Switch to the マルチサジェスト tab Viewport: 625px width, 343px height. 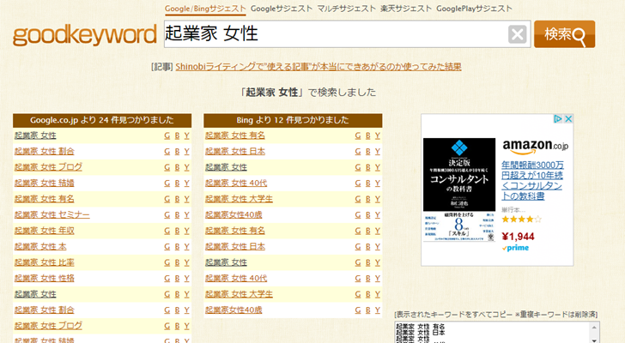click(346, 9)
